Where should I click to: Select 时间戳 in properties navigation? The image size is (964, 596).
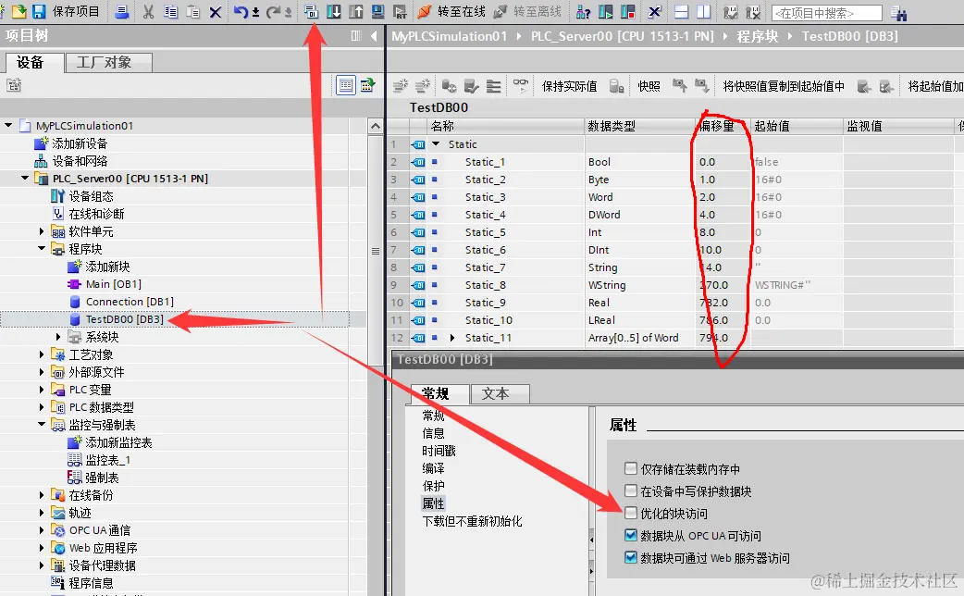439,451
